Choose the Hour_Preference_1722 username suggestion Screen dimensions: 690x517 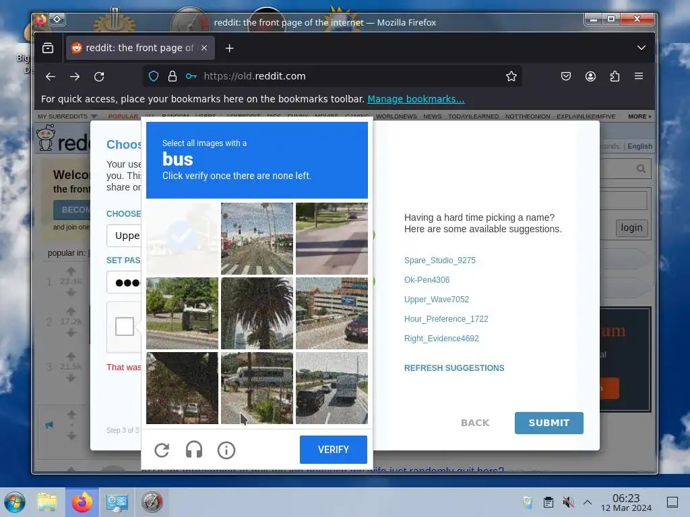[446, 318]
